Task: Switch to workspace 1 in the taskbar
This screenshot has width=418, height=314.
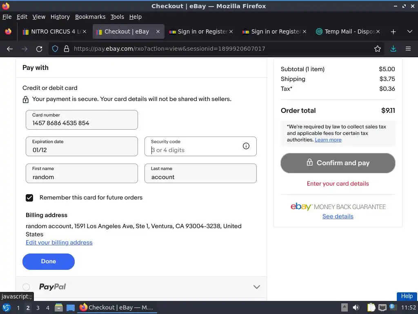Action: (x=18, y=308)
